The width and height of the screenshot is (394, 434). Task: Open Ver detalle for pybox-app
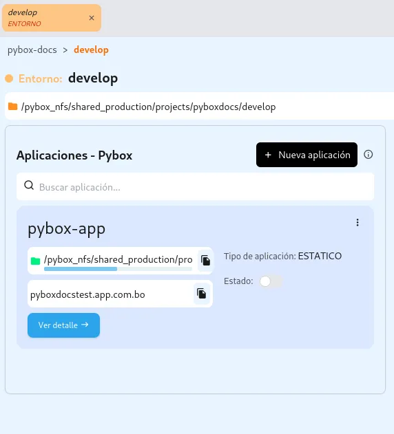[x=63, y=325]
